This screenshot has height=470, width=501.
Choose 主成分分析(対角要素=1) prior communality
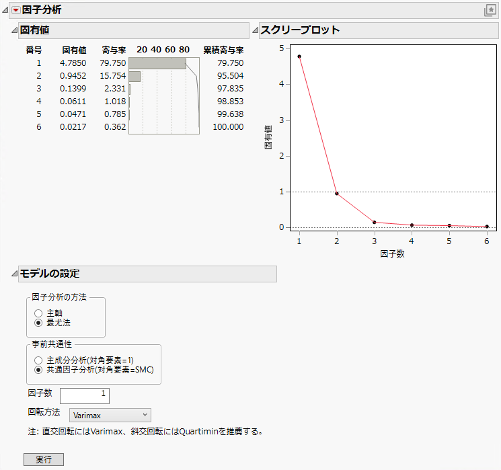click(38, 360)
